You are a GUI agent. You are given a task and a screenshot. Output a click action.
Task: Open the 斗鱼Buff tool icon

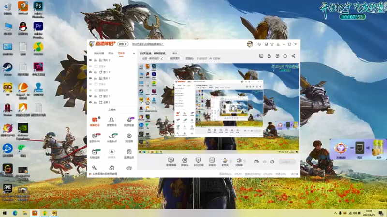pos(112,138)
